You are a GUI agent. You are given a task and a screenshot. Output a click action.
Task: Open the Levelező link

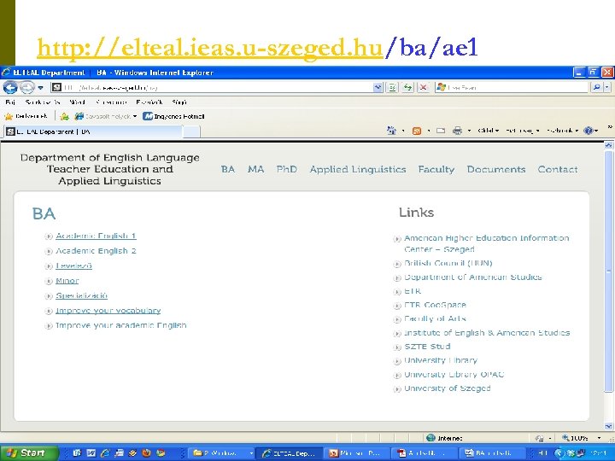[x=73, y=266]
